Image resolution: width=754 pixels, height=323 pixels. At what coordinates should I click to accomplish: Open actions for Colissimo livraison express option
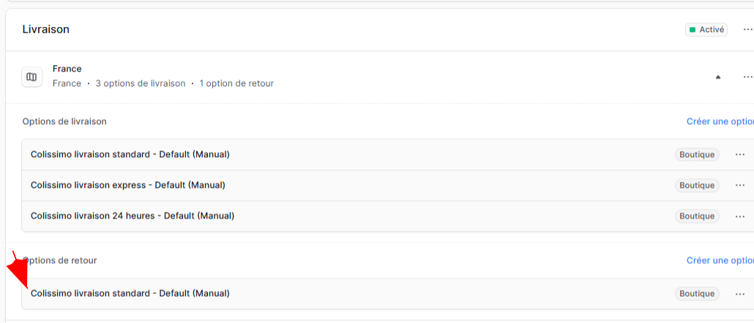(x=740, y=186)
